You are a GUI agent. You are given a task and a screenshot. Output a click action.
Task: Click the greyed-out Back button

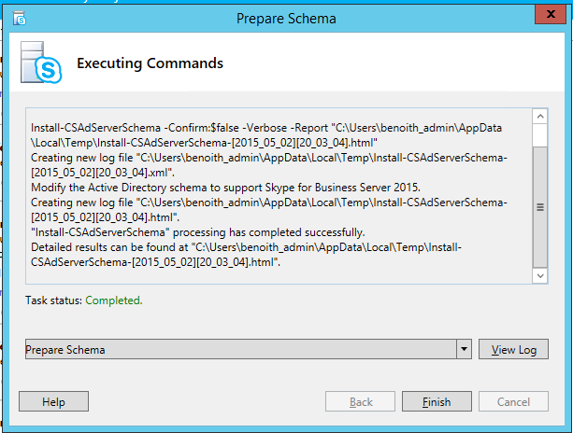[x=361, y=402]
